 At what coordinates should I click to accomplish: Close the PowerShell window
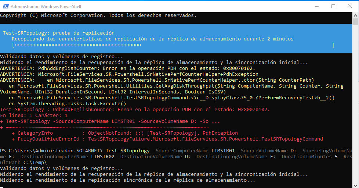coord(350,6)
